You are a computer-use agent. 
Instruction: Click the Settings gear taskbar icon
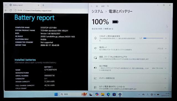[120, 94]
